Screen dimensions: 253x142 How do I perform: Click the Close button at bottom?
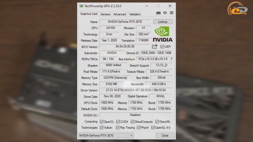[165, 135]
